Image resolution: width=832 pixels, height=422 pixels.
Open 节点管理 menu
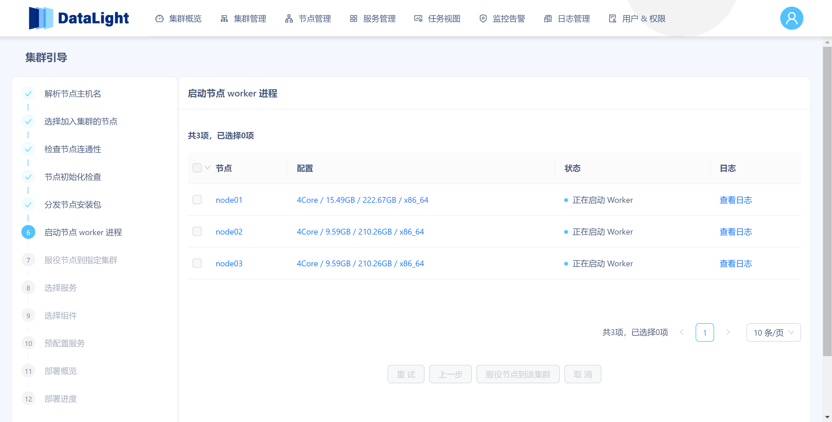click(x=308, y=19)
